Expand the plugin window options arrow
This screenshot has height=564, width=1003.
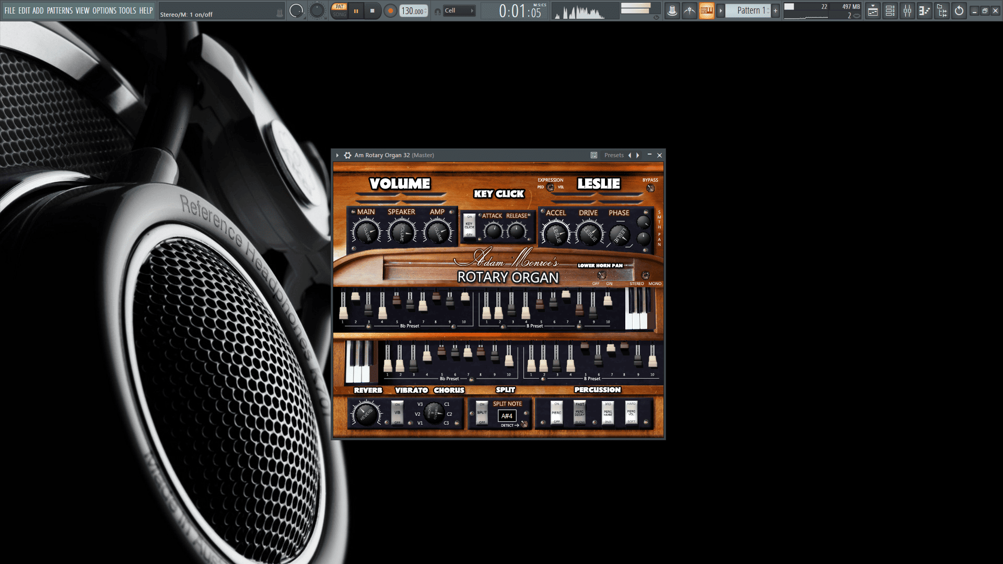tap(337, 155)
